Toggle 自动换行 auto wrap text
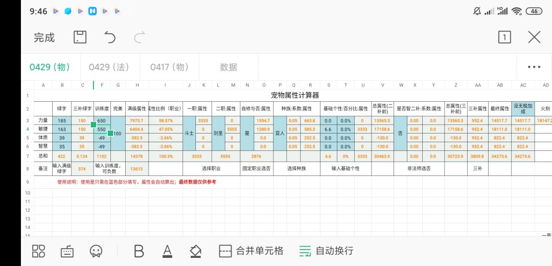 click(326, 251)
